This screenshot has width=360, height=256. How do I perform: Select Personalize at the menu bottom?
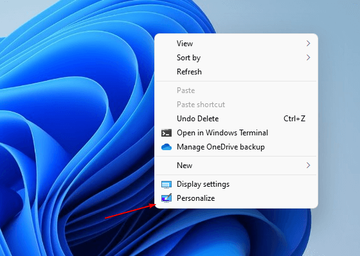[x=236, y=198]
